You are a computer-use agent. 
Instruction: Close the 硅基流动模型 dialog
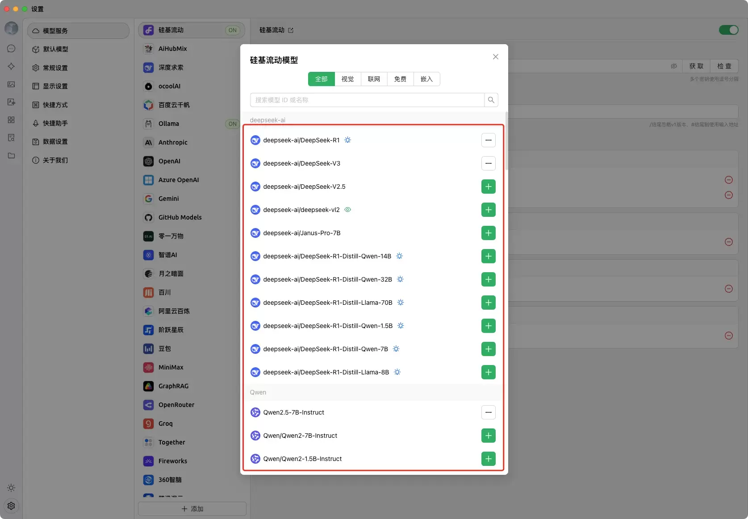(496, 57)
